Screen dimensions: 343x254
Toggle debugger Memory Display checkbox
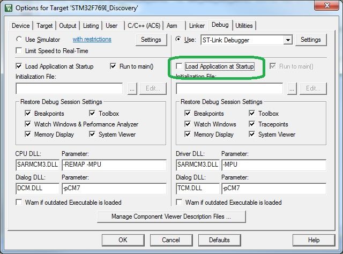pyautogui.click(x=188, y=134)
